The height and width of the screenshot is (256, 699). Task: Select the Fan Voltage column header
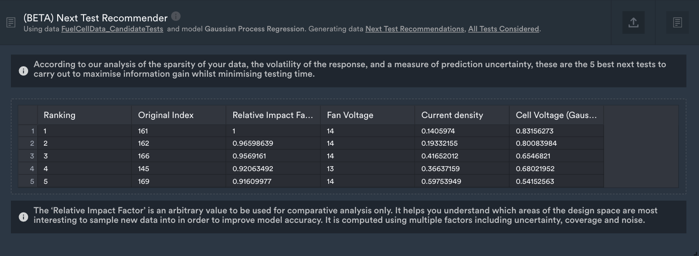(368, 115)
